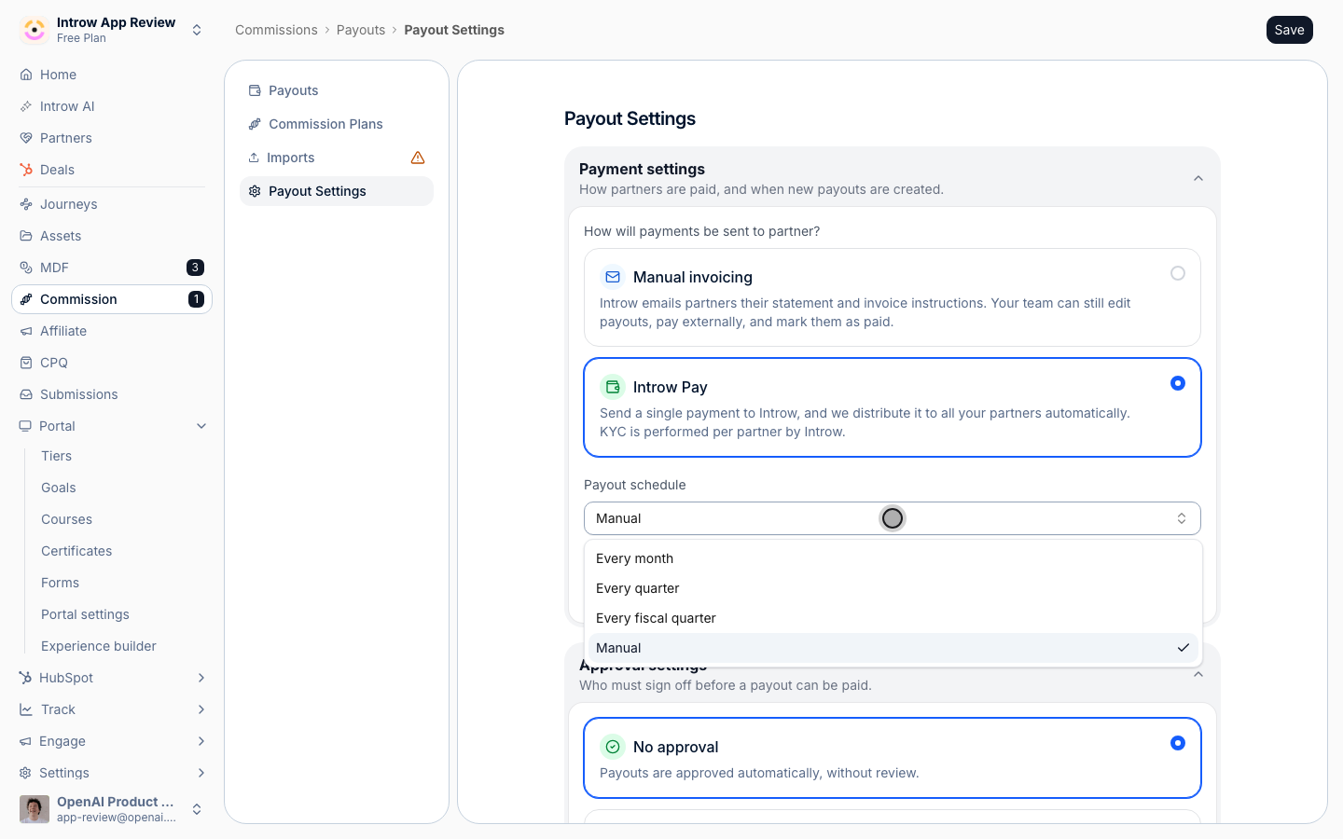Open the Payout schedule dropdown

pos(892,518)
